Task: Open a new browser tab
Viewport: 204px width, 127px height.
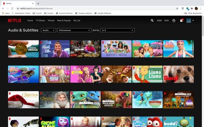Action: click(x=38, y=3)
